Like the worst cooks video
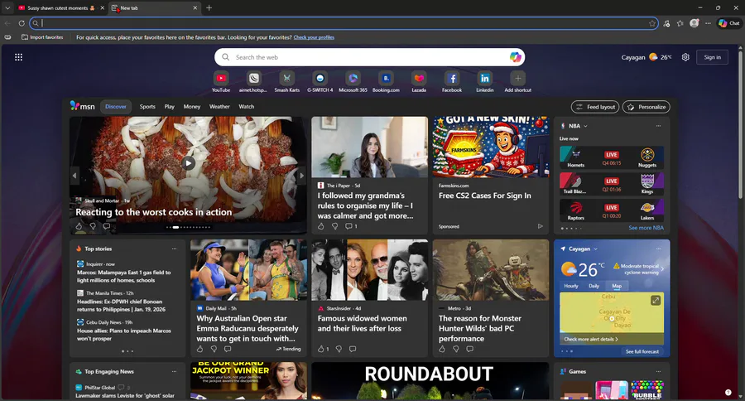The image size is (745, 401). 79,226
